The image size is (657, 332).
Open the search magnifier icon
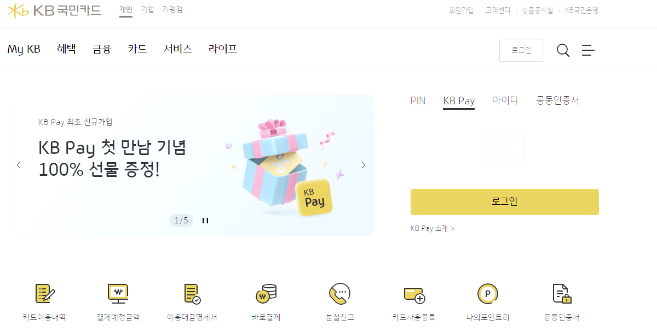pos(563,50)
